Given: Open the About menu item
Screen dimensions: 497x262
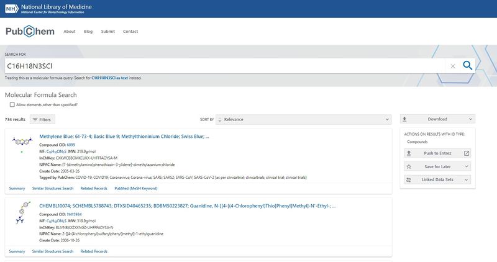Looking at the screenshot, I should pos(70,32).
